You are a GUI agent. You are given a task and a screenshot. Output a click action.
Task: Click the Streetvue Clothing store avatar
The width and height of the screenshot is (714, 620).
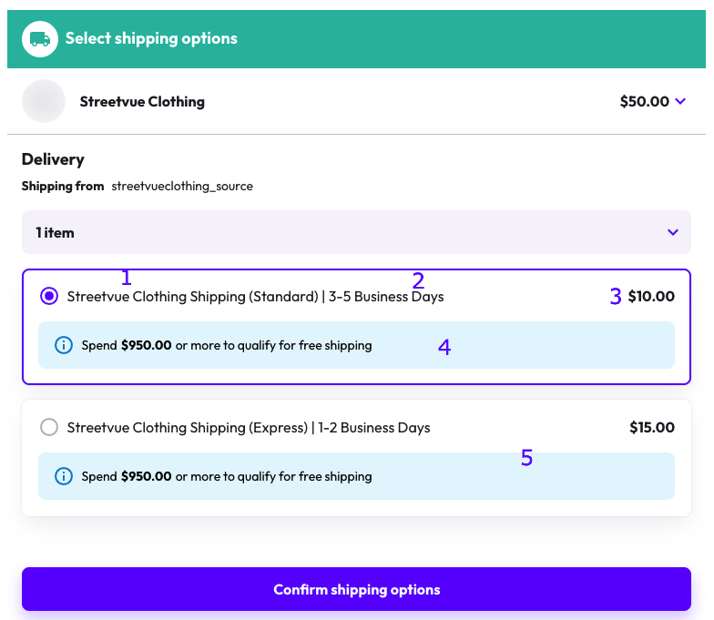click(44, 101)
